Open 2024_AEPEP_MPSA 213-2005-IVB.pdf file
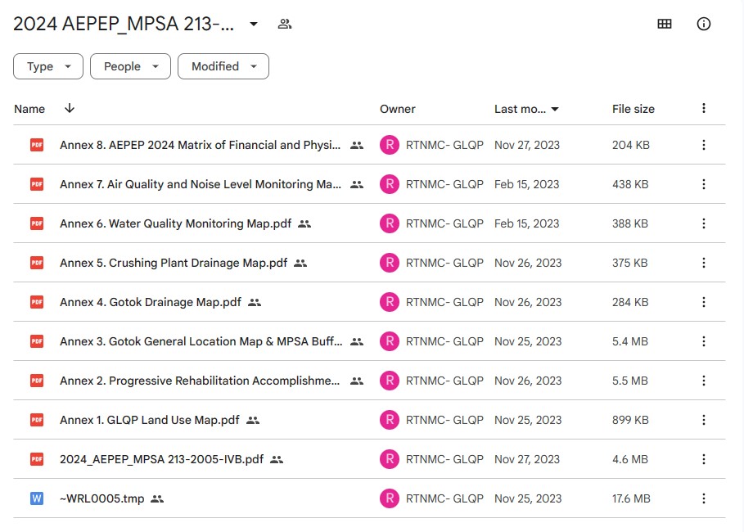This screenshot has height=532, width=744. [161, 459]
